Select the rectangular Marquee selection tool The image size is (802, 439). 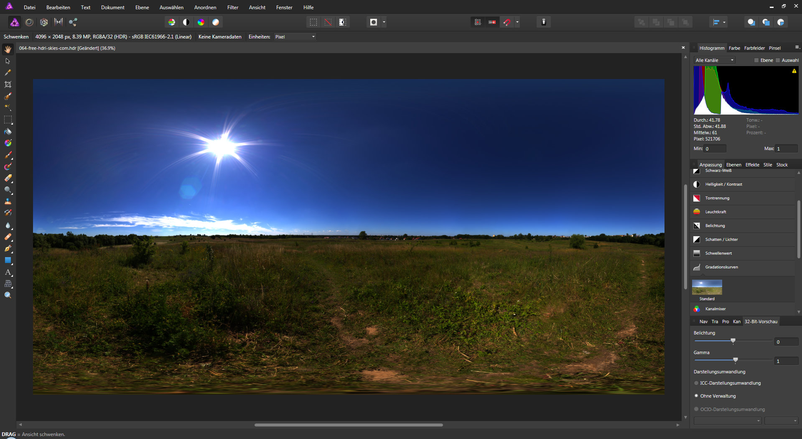click(8, 120)
